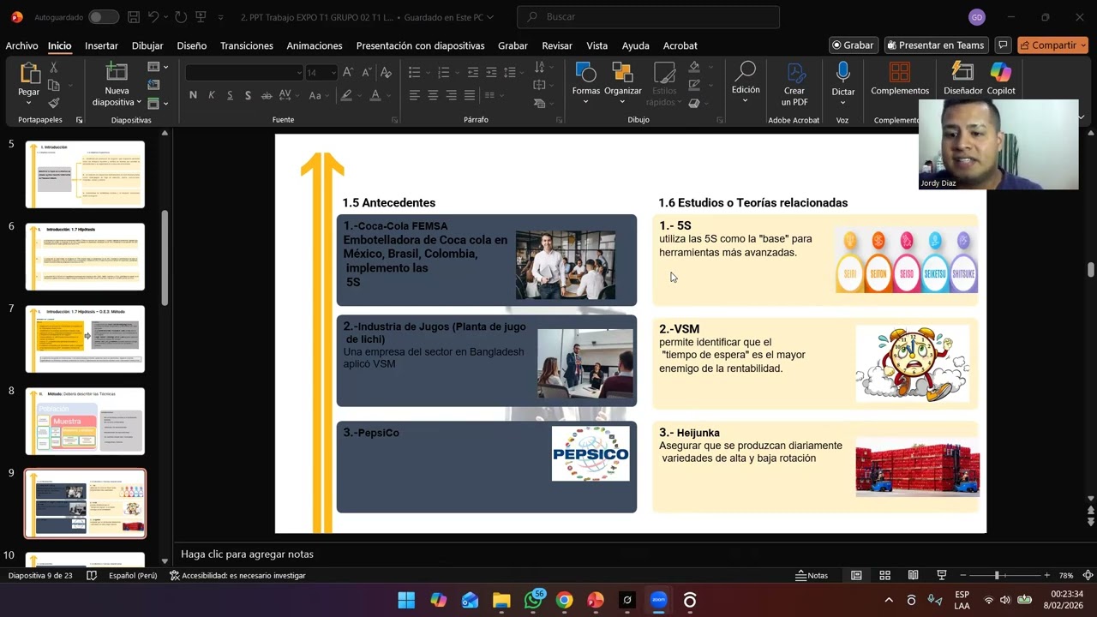The image size is (1097, 617).
Task: Open the Insertar tab
Action: tap(101, 45)
